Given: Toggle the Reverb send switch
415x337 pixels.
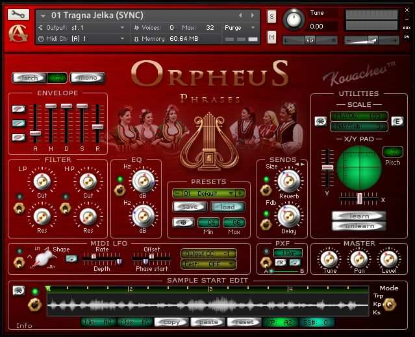Looking at the screenshot, I should click(x=266, y=190).
